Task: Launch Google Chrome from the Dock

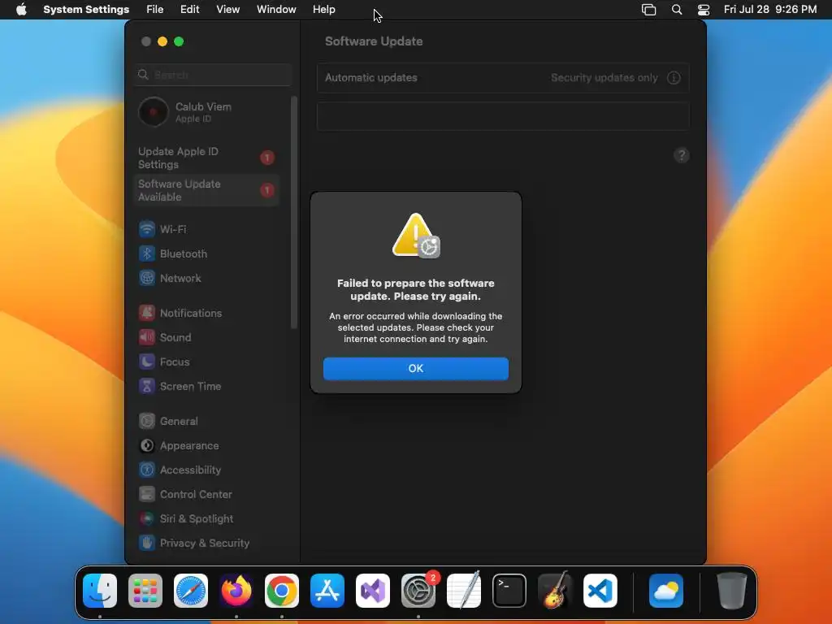Action: [x=282, y=591]
